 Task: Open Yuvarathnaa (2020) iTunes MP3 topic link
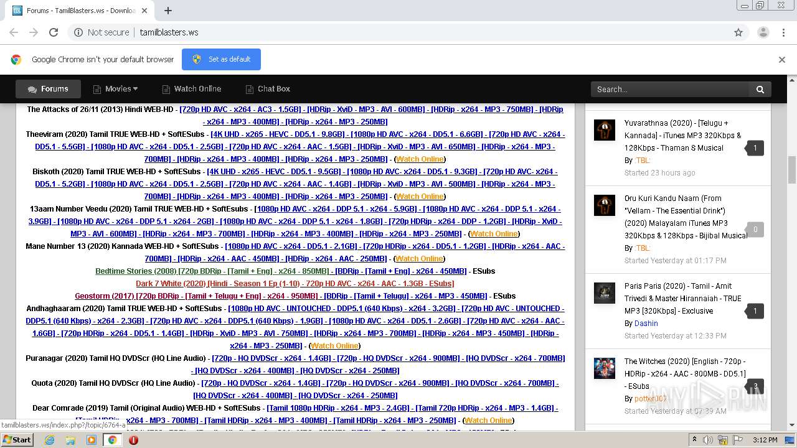tap(683, 136)
